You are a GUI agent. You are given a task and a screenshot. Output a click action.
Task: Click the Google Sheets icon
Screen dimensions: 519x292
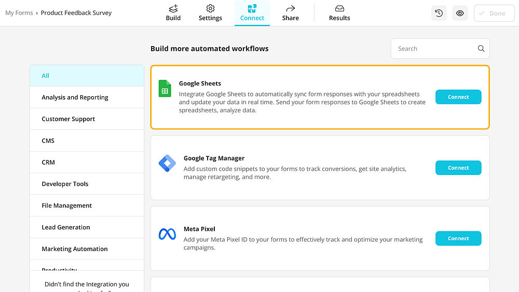click(x=165, y=89)
